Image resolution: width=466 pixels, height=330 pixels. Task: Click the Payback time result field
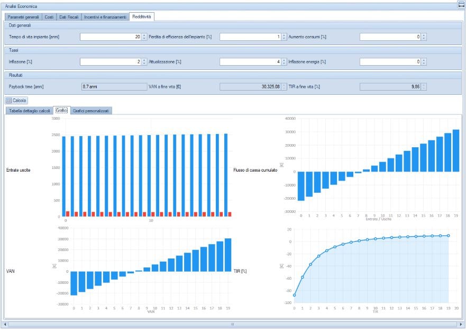(x=113, y=86)
